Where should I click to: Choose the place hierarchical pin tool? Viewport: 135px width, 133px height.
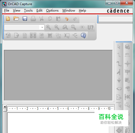tap(127, 89)
